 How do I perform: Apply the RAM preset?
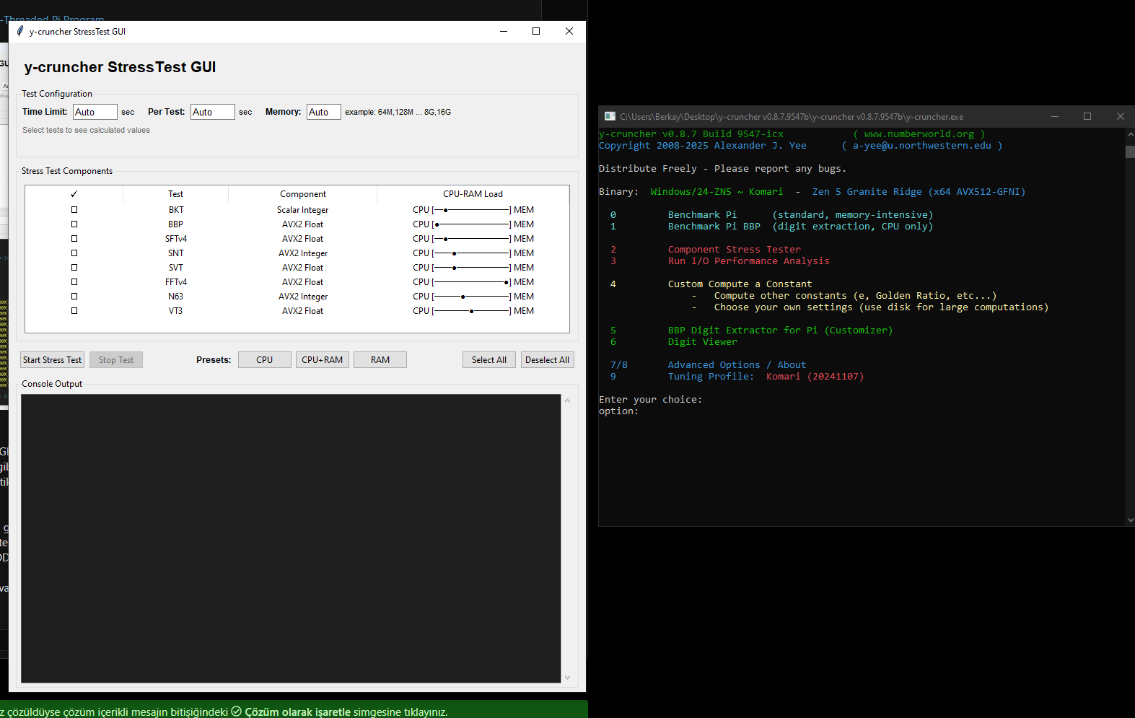[x=380, y=360]
